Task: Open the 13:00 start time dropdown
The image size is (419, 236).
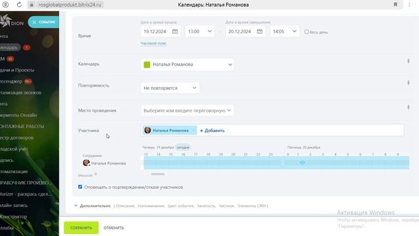Action: (x=200, y=31)
